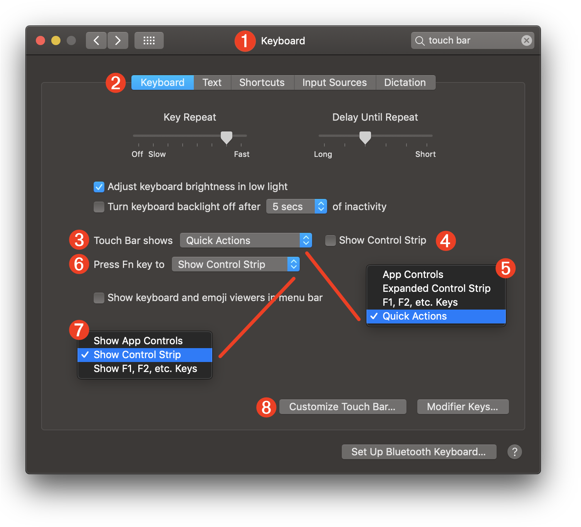This screenshot has width=581, height=527.
Task: Open the Help question mark
Action: [514, 451]
